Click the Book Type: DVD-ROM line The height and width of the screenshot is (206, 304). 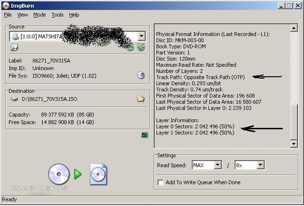(x=181, y=46)
